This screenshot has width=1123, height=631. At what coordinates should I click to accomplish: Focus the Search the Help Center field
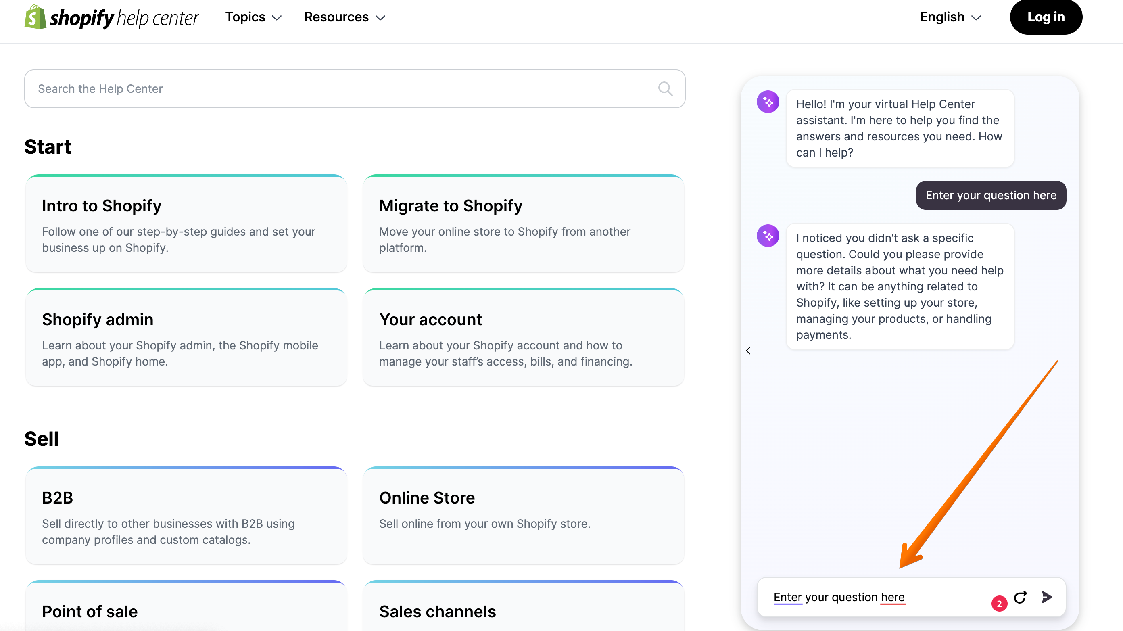tap(355, 88)
